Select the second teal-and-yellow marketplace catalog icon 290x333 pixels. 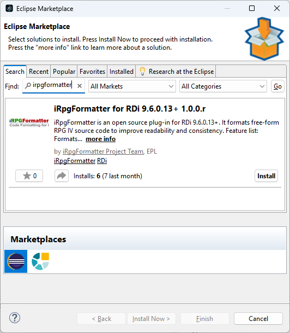(40, 261)
